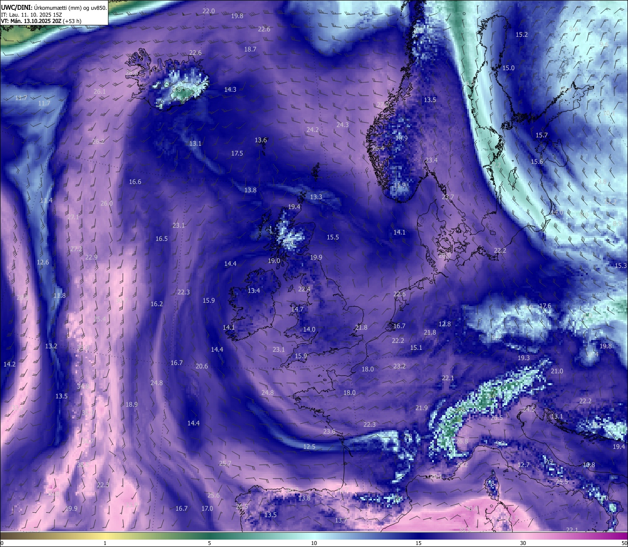
Task: Click the value 13.3 north of Scotland
Action: 316,197
